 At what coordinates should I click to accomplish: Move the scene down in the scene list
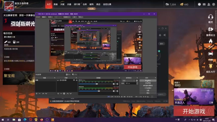(x=46, y=94)
